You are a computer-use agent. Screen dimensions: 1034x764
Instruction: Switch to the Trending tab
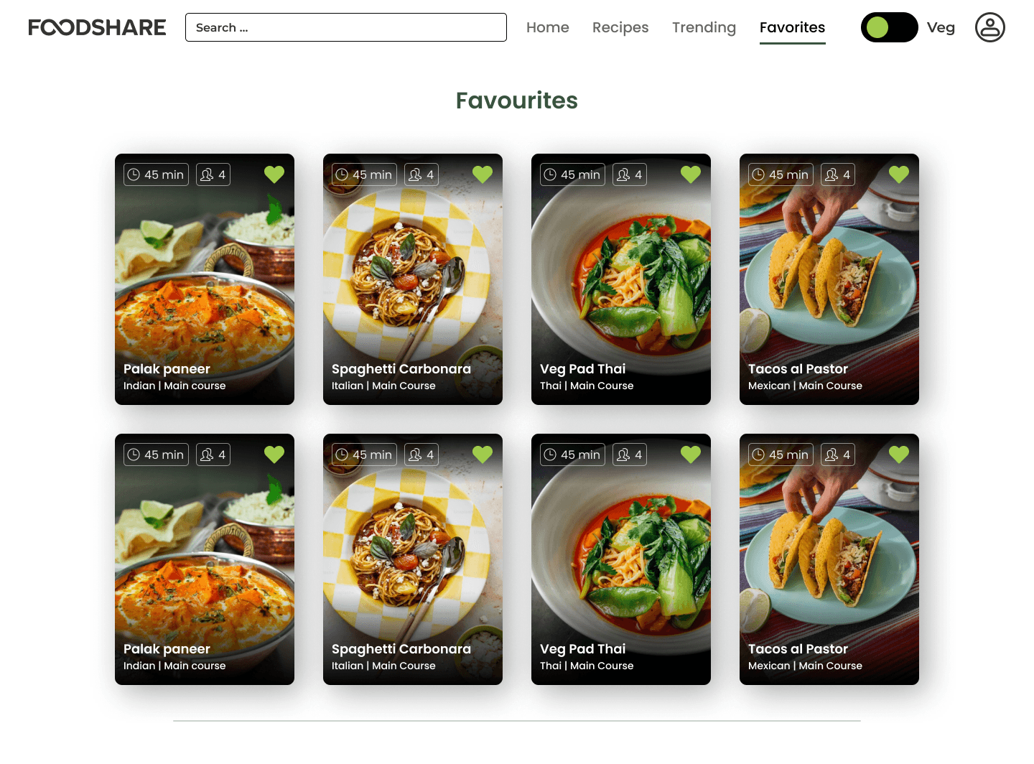coord(704,27)
